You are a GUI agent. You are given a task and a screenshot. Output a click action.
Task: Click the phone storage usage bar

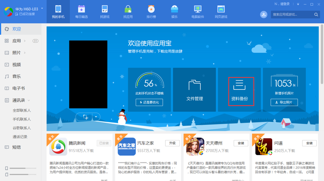coord(23,168)
